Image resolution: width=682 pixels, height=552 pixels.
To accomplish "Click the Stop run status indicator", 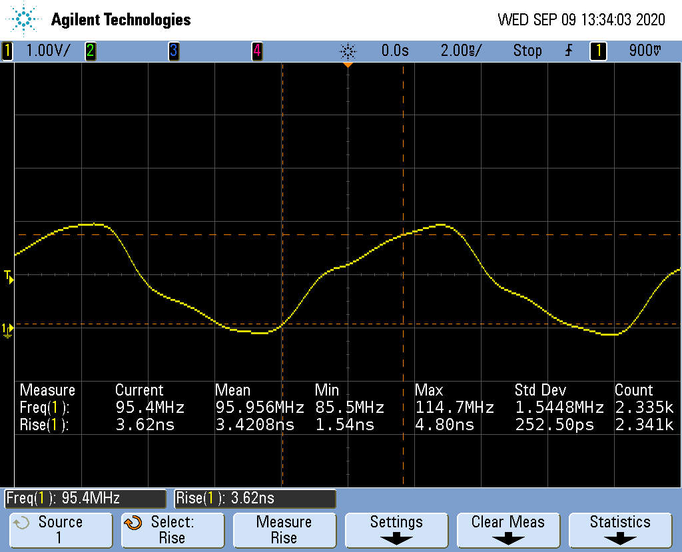I will pos(527,51).
